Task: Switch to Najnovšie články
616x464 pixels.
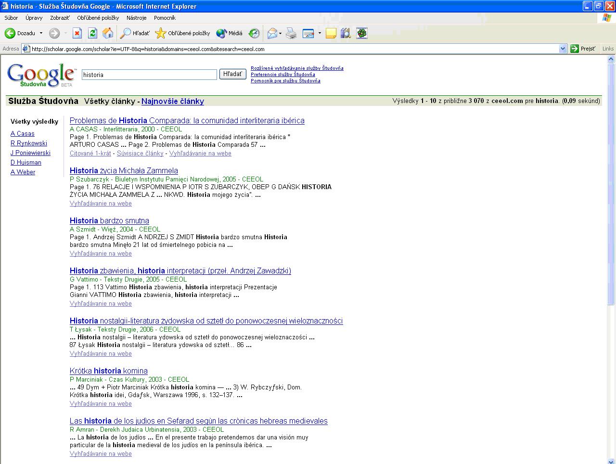Action: point(173,101)
